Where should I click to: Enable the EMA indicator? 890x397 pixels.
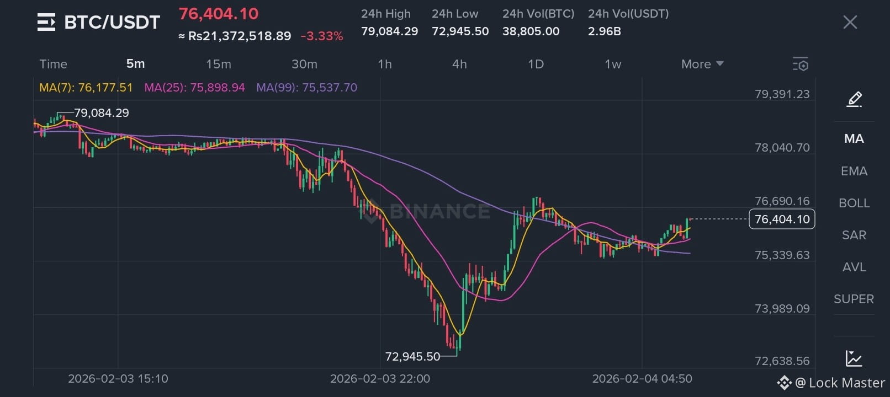click(x=854, y=171)
